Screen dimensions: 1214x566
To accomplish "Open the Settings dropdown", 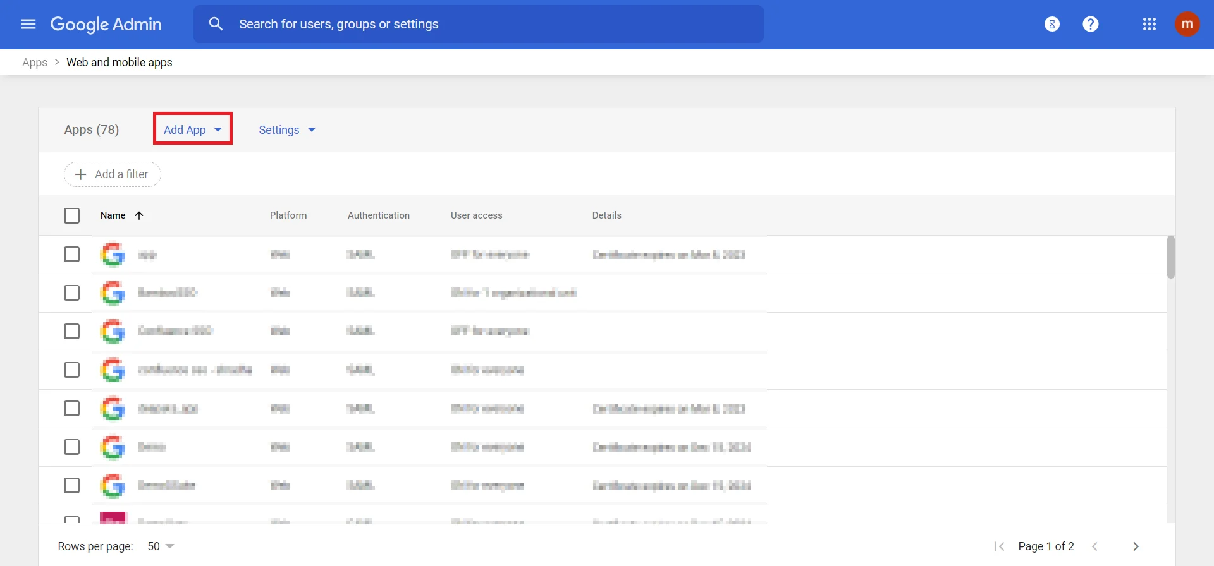I will tap(286, 129).
